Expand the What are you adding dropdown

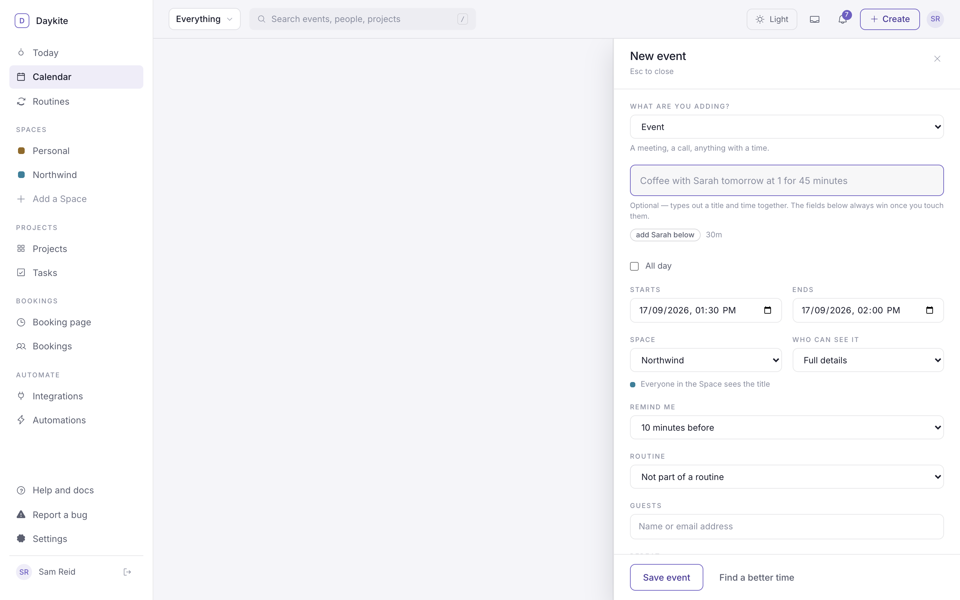click(x=787, y=127)
